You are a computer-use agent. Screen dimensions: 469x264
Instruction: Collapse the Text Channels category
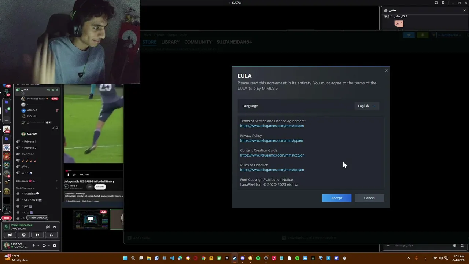25,188
